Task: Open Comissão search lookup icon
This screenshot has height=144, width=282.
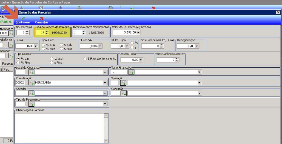Action: (x=124, y=93)
